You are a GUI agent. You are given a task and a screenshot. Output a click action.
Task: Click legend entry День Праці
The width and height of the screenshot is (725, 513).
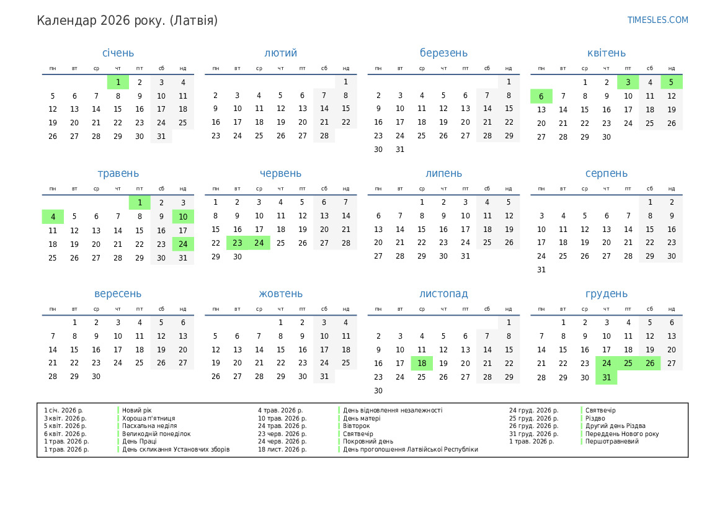[x=140, y=441]
